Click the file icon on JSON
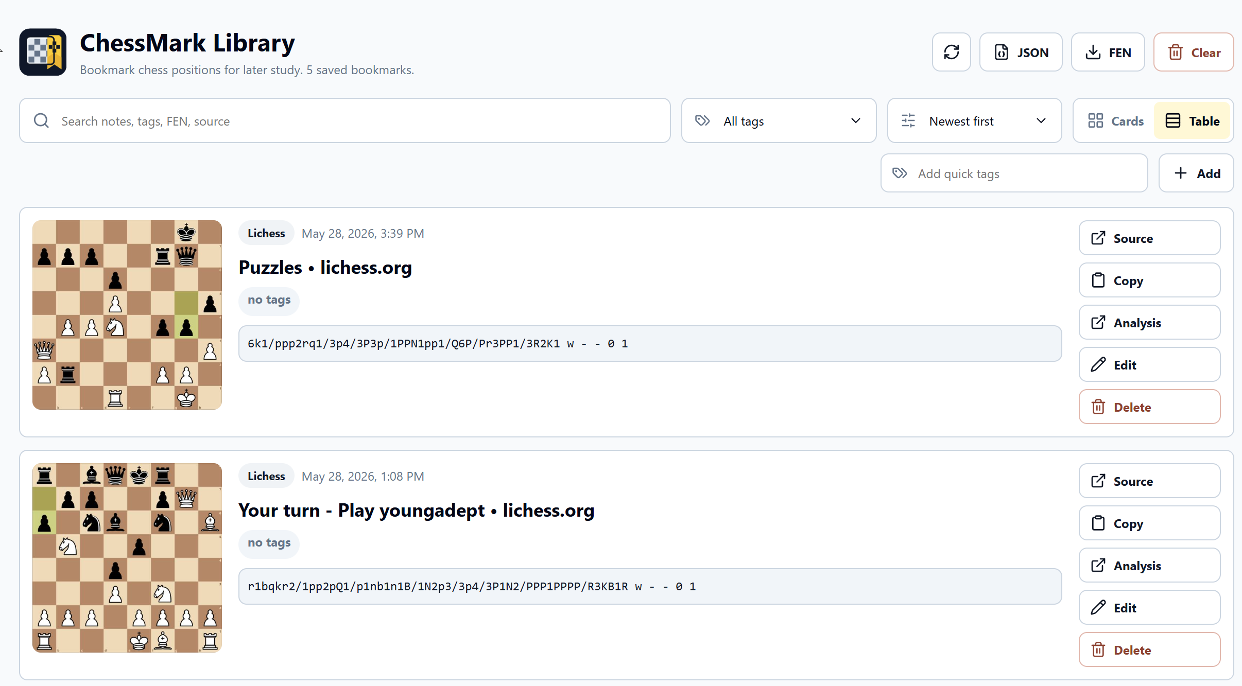The height and width of the screenshot is (686, 1242). pos(1002,52)
